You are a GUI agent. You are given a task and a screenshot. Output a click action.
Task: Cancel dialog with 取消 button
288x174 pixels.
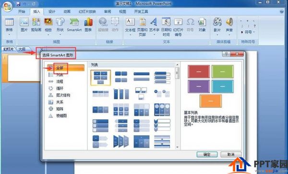coord(231,154)
